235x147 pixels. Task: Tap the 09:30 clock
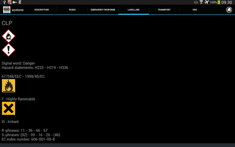click(x=226, y=2)
